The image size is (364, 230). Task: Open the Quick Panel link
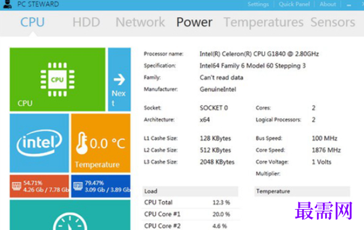click(294, 4)
